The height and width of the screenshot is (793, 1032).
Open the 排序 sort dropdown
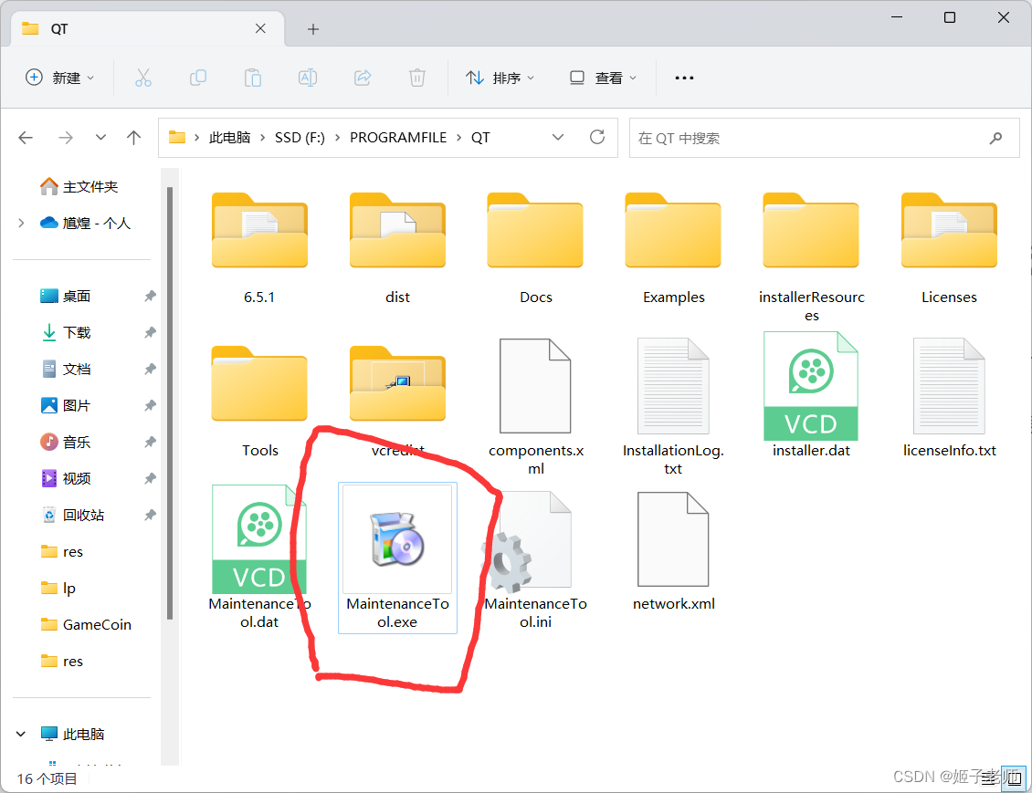500,78
